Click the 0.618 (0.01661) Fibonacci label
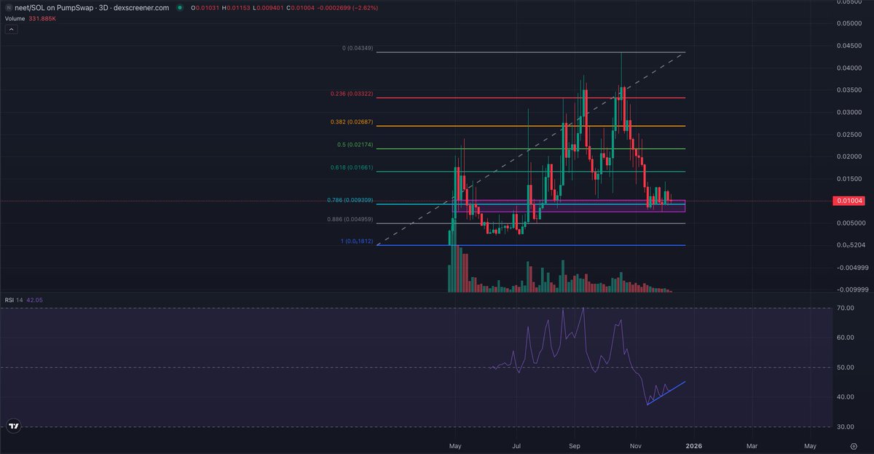Viewport: 874px width, 454px height. click(350, 167)
